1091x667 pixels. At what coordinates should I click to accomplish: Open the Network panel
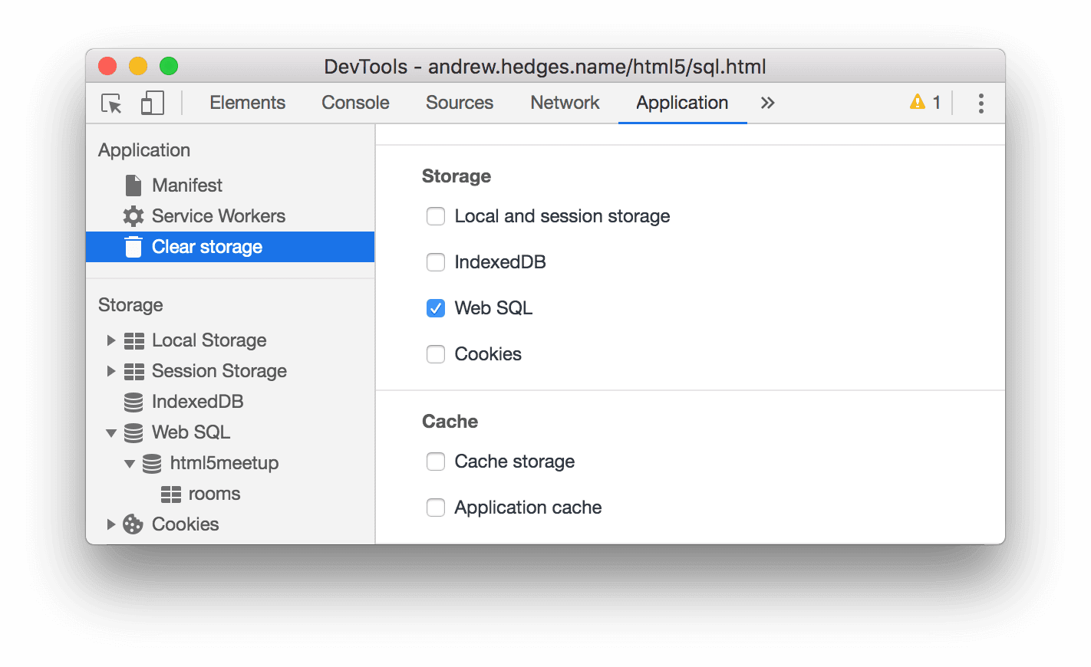click(565, 102)
